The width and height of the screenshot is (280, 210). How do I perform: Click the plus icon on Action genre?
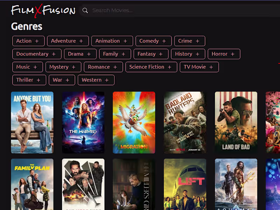point(37,41)
